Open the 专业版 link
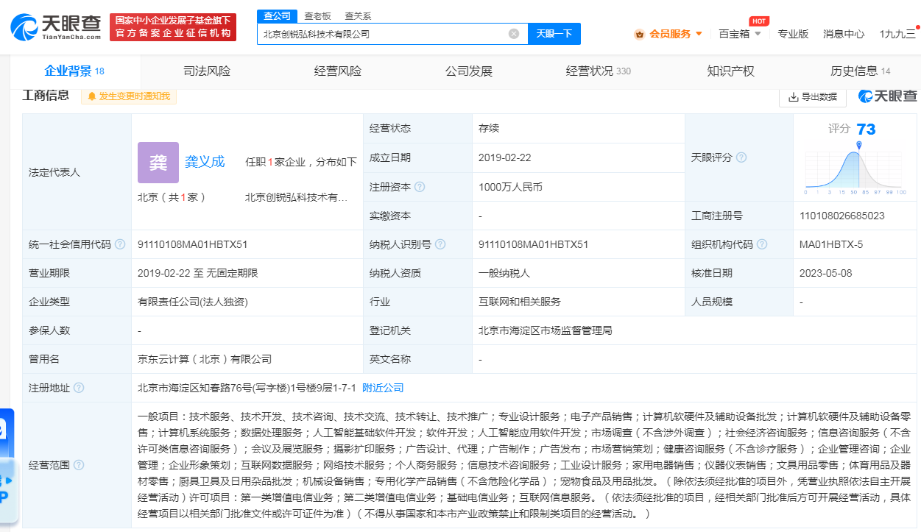This screenshot has height=532, width=921. pos(793,34)
